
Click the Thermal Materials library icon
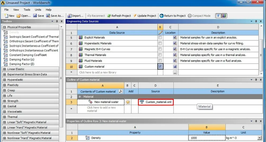(80, 55)
